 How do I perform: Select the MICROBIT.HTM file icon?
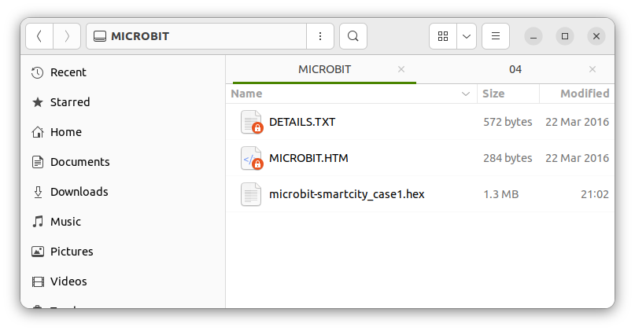tap(252, 158)
